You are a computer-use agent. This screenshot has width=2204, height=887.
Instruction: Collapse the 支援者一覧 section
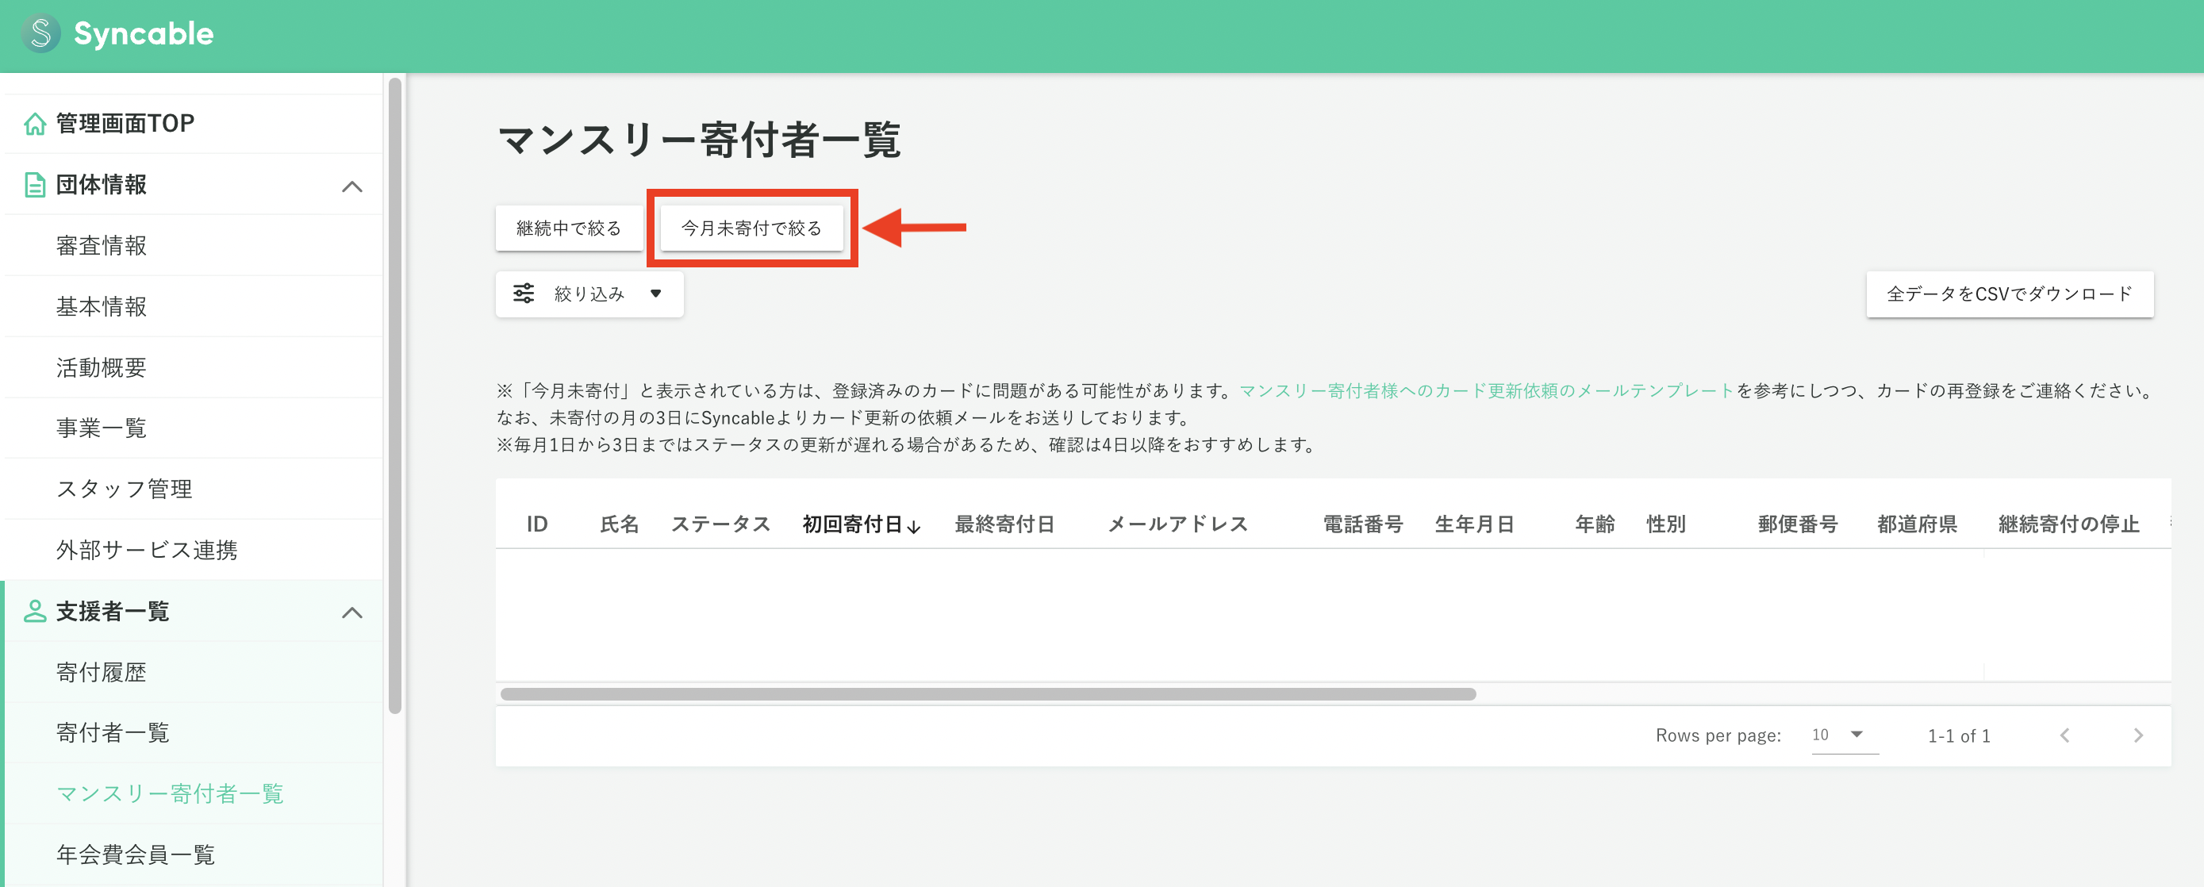click(x=351, y=612)
